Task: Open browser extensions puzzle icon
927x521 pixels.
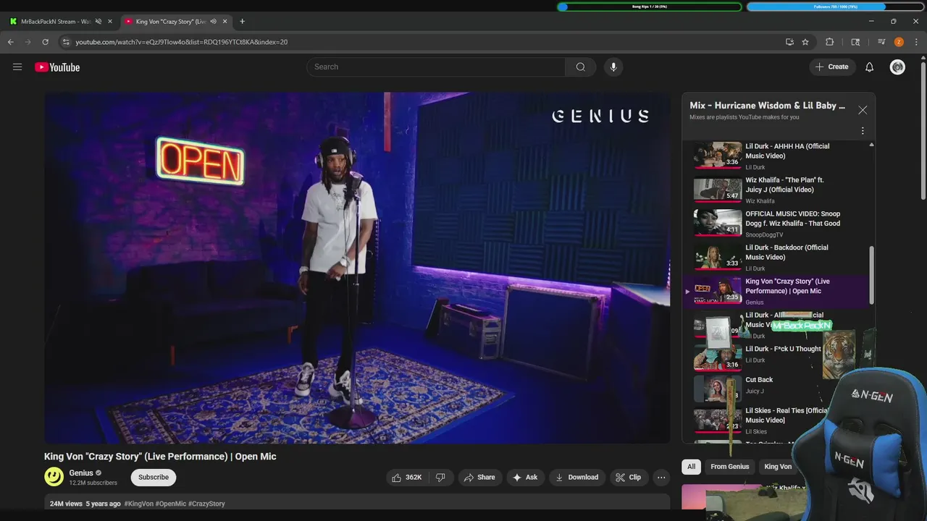Action: coord(830,42)
